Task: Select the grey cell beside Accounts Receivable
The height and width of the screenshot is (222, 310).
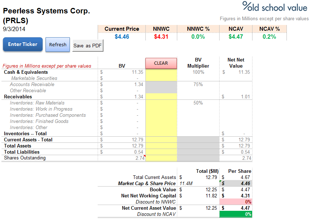Action: pyautogui.click(x=161, y=84)
